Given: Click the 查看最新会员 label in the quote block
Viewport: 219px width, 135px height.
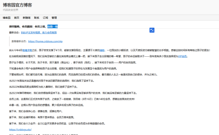Looking at the screenshot, I should click(19, 41).
